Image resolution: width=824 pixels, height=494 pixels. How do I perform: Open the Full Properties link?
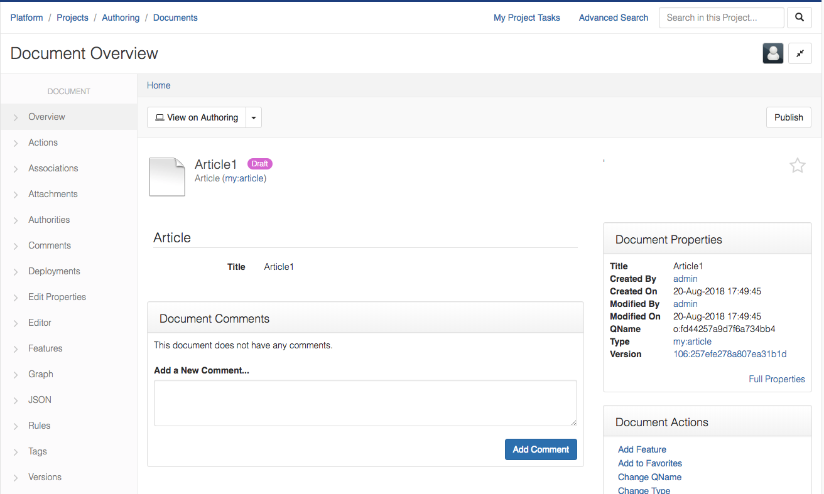point(776,379)
